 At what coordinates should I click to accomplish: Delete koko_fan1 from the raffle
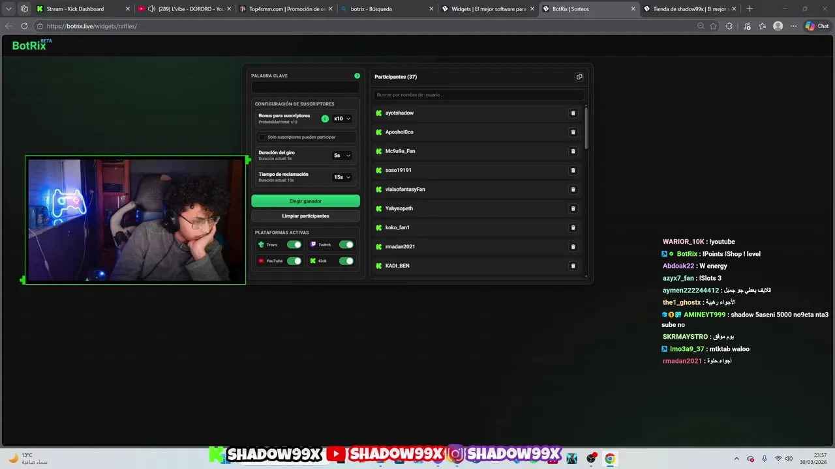pos(573,227)
